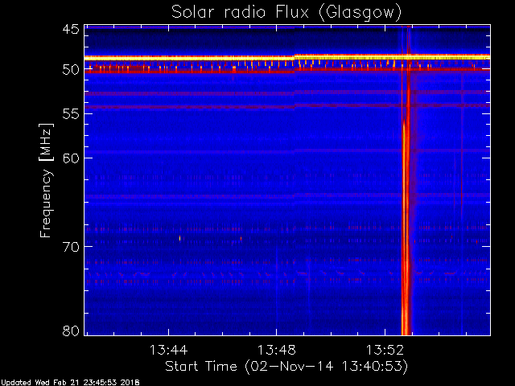
Task: Click the "Updated Wed Feb 21" timestamp text
Action: pos(70,383)
